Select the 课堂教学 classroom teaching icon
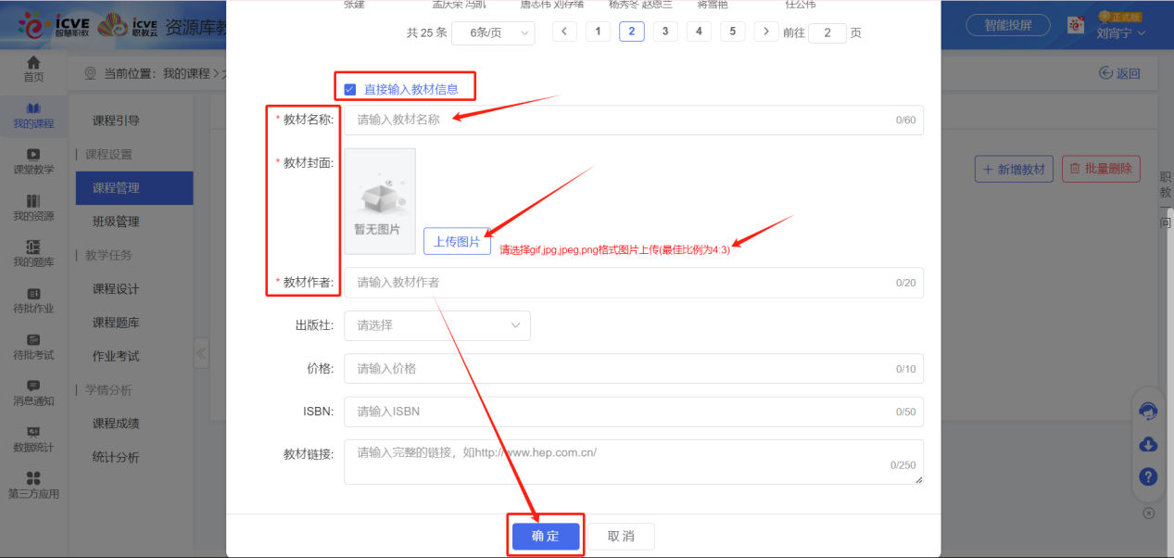Screen dimensions: 1174x558 33,163
